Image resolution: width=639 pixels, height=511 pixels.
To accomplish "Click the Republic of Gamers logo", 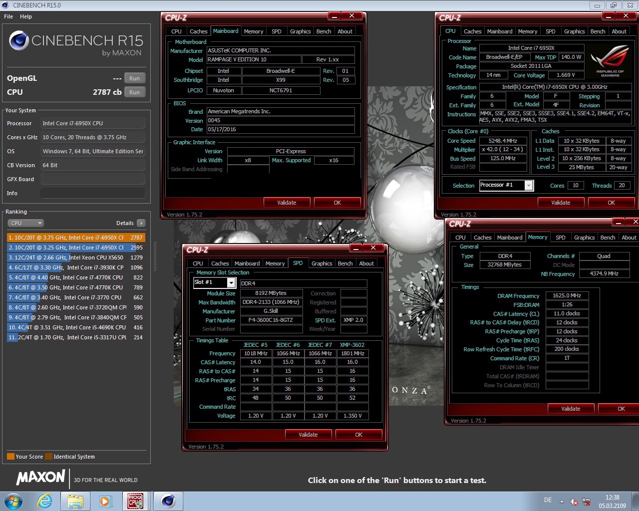I will (x=610, y=61).
